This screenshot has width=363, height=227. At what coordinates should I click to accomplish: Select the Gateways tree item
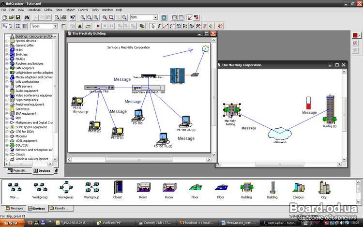click(22, 109)
